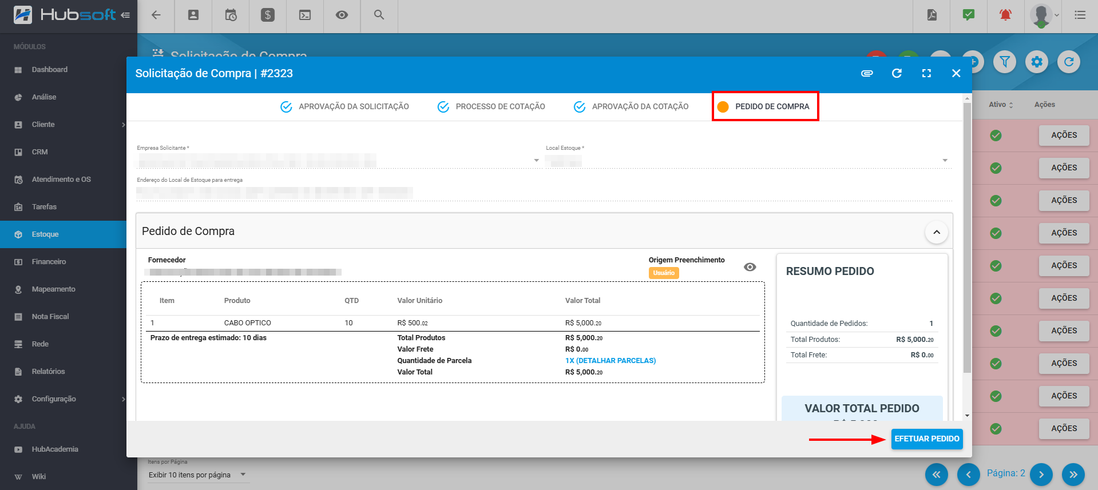Click the PDF document icon in top bar
Screen dimensions: 1098x490
click(x=932, y=15)
